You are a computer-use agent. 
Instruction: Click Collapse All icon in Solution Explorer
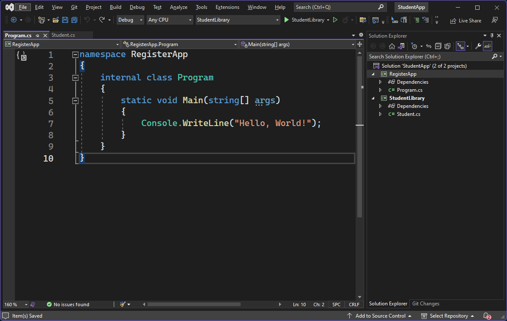[438, 46]
